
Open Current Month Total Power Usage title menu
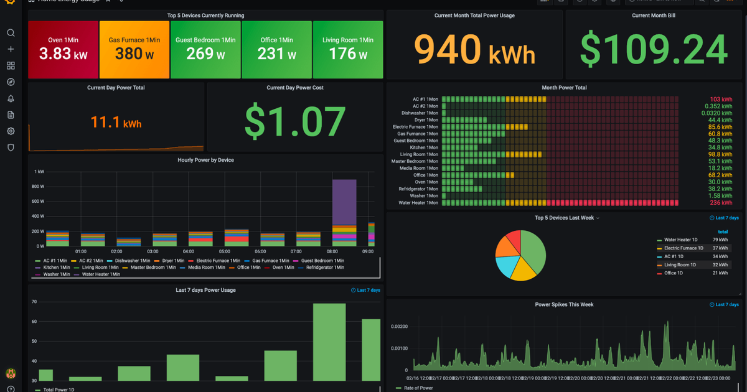click(x=474, y=16)
